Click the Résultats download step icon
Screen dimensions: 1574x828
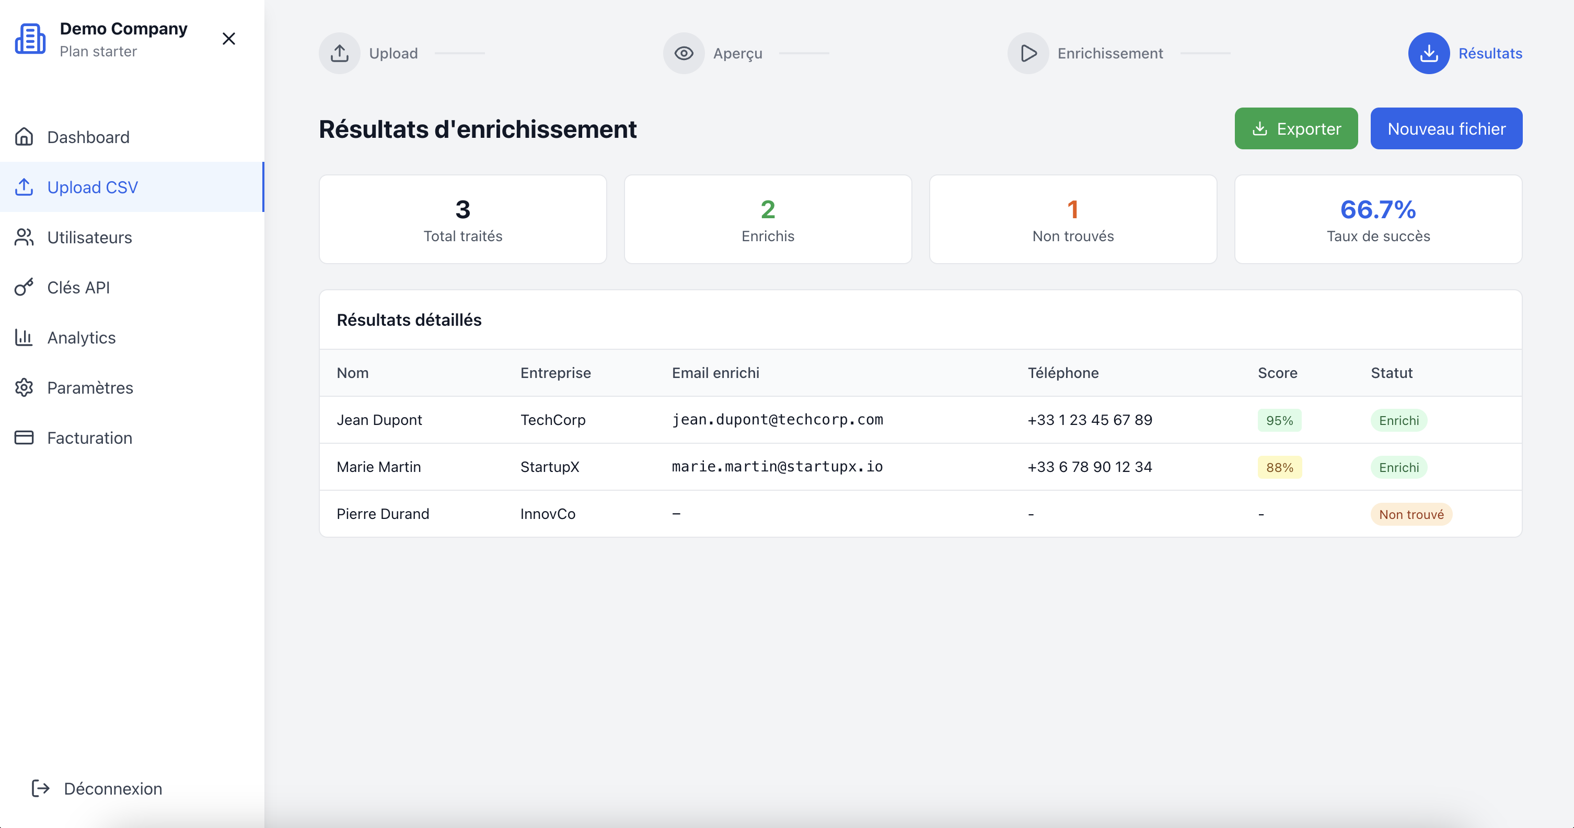point(1429,53)
